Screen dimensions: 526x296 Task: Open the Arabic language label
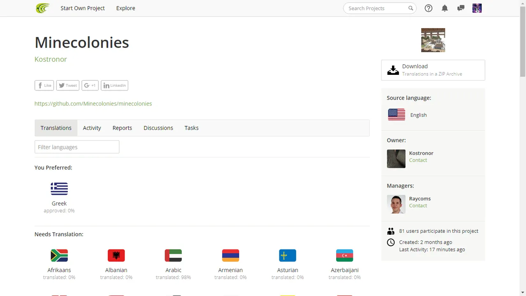(173, 270)
